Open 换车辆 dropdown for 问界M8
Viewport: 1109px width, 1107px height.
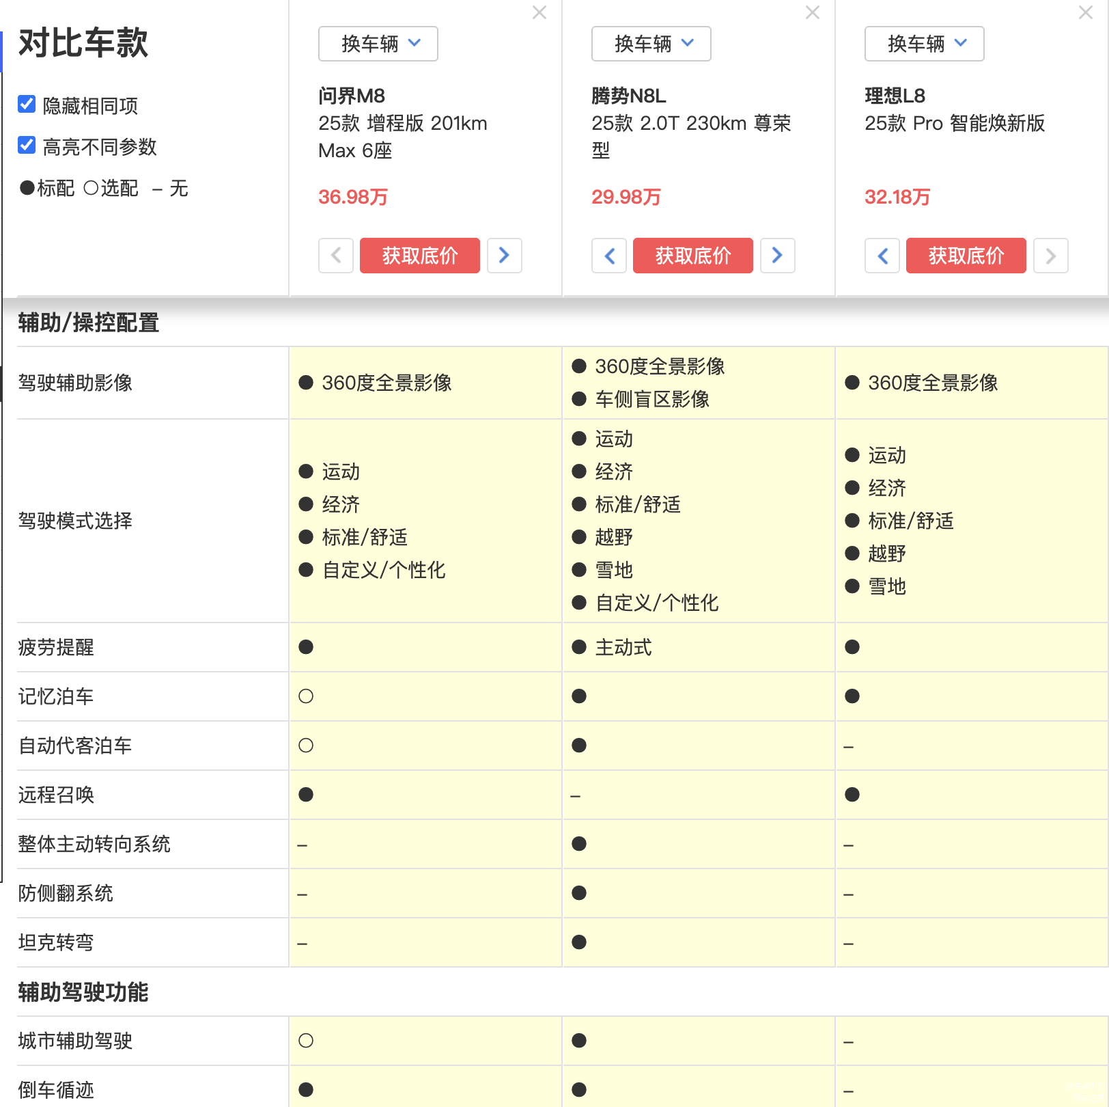click(x=378, y=44)
